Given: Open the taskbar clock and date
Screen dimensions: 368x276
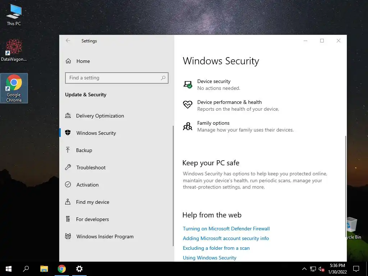Looking at the screenshot, I should pyautogui.click(x=337, y=269).
